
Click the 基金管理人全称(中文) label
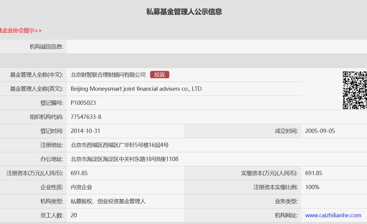pyautogui.click(x=36, y=75)
